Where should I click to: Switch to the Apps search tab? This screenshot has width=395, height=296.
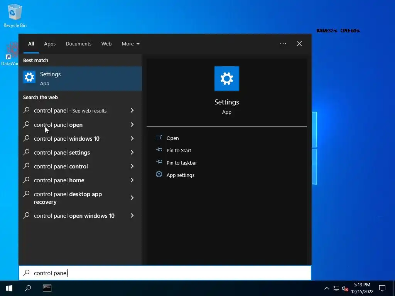tap(50, 44)
